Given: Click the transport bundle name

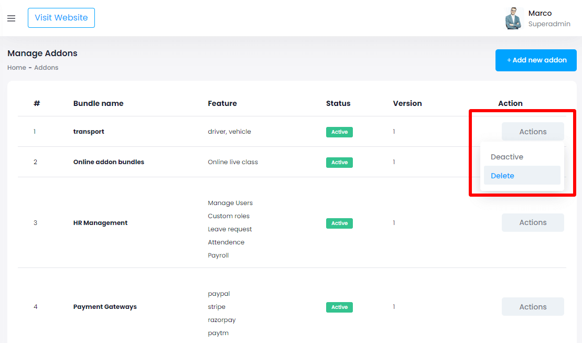Looking at the screenshot, I should point(89,132).
